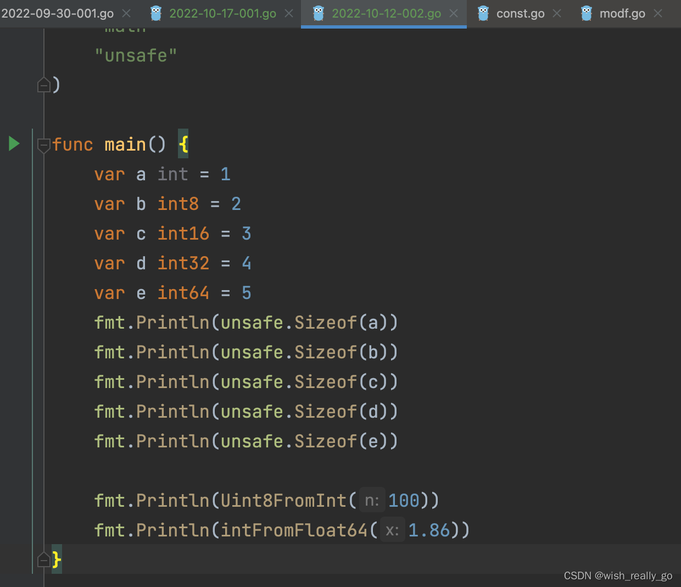The width and height of the screenshot is (681, 587).
Task: Click the func keyword
Action: click(x=73, y=145)
